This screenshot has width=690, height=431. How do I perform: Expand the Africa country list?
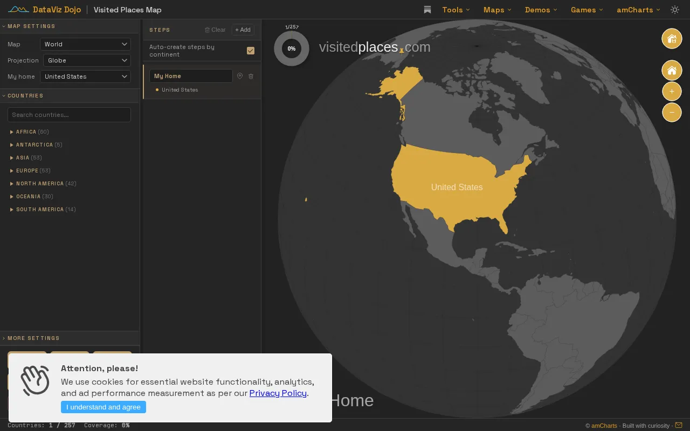tap(30, 131)
